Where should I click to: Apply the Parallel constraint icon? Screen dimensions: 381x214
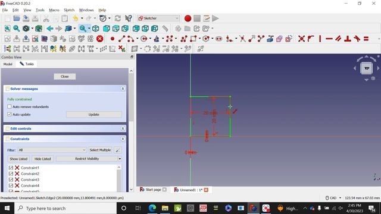click(338, 39)
